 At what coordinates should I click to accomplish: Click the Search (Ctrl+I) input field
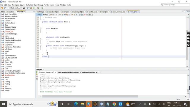click(x=175, y=5)
